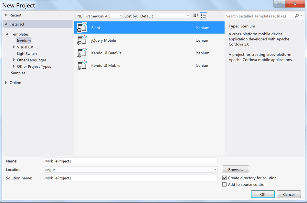Close the New Project dialog

click(x=295, y=4)
